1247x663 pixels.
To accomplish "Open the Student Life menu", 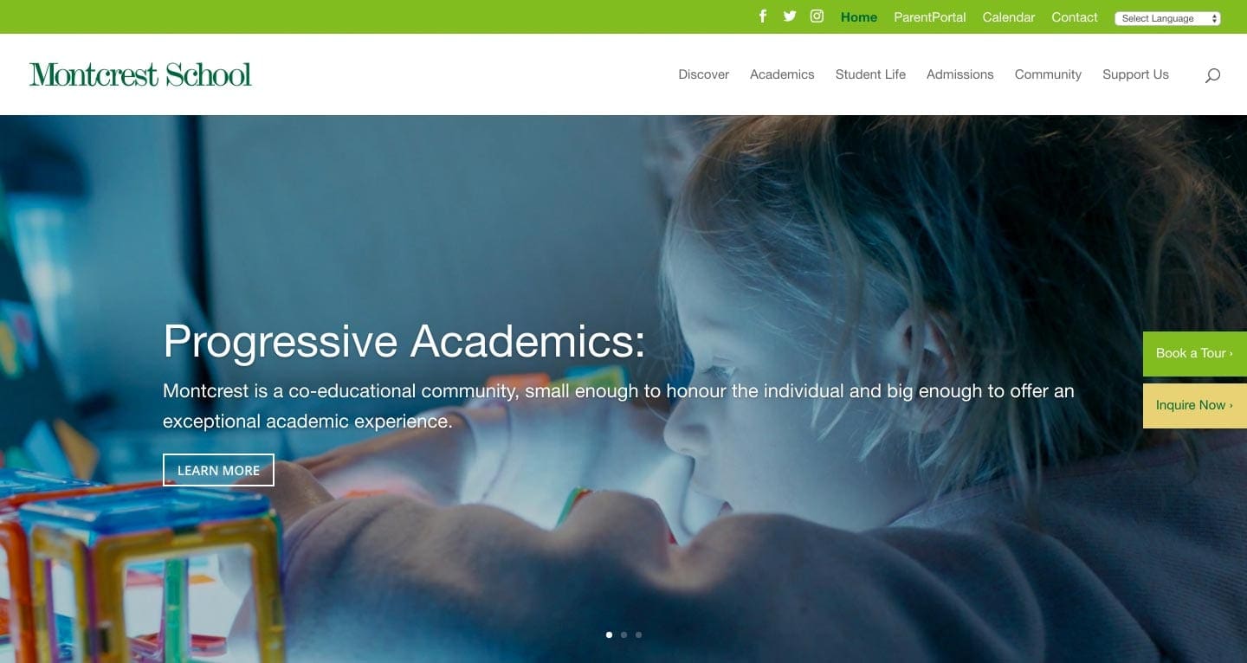I will [x=870, y=74].
